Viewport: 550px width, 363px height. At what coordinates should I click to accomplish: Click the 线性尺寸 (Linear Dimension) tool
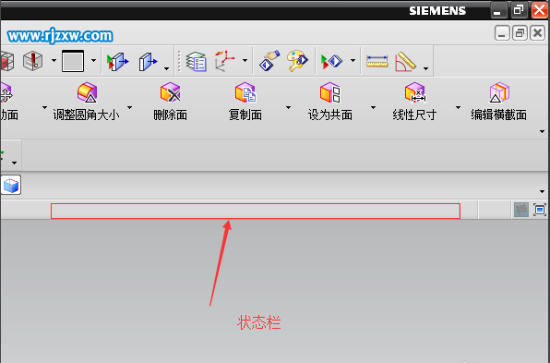[x=415, y=102]
